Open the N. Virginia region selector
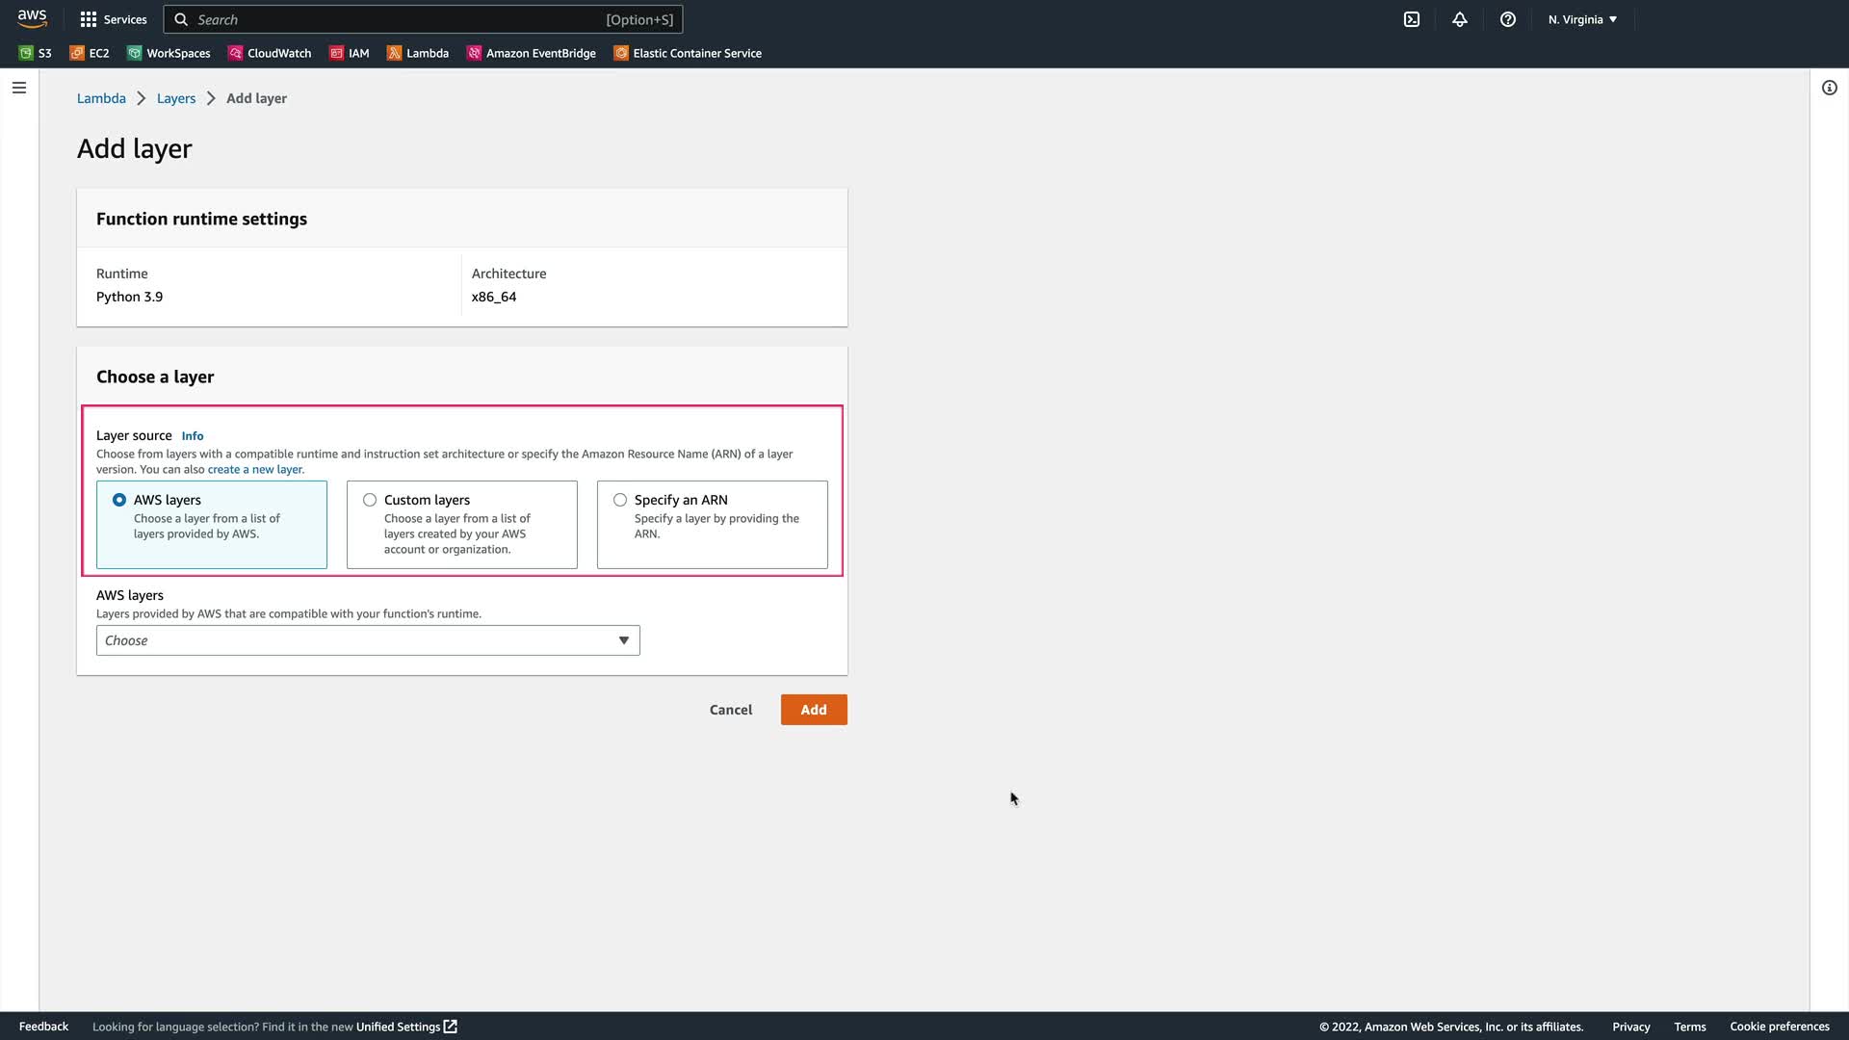The width and height of the screenshot is (1849, 1040). coord(1582,19)
